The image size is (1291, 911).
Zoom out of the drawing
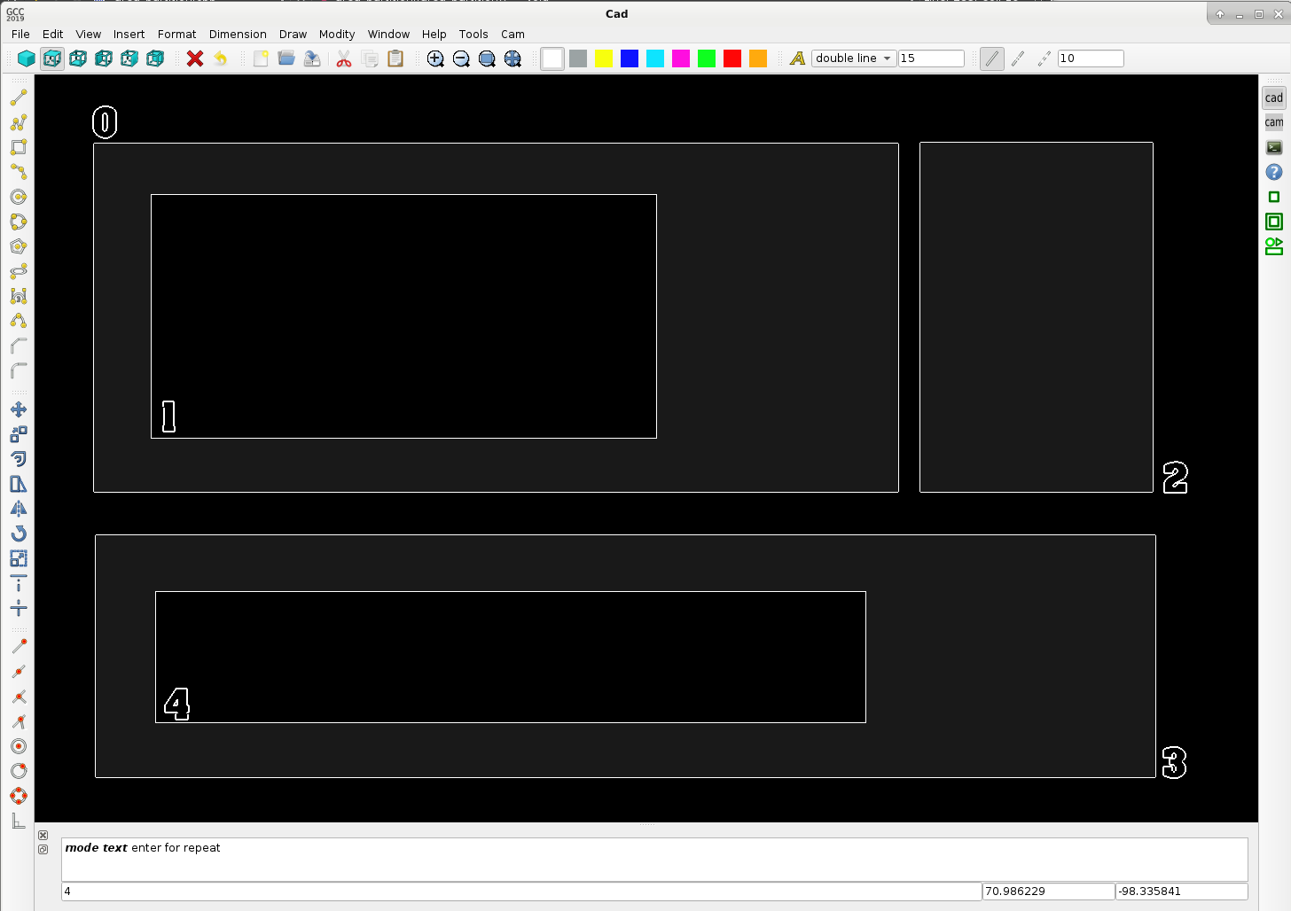pyautogui.click(x=461, y=58)
